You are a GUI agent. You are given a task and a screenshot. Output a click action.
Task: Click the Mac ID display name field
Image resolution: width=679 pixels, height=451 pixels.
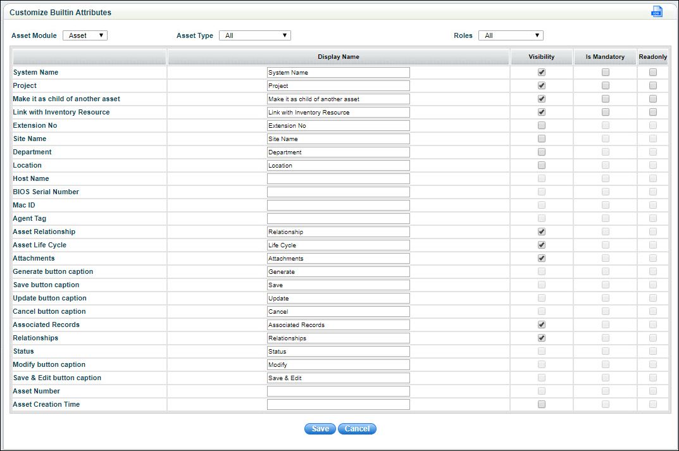tap(338, 205)
